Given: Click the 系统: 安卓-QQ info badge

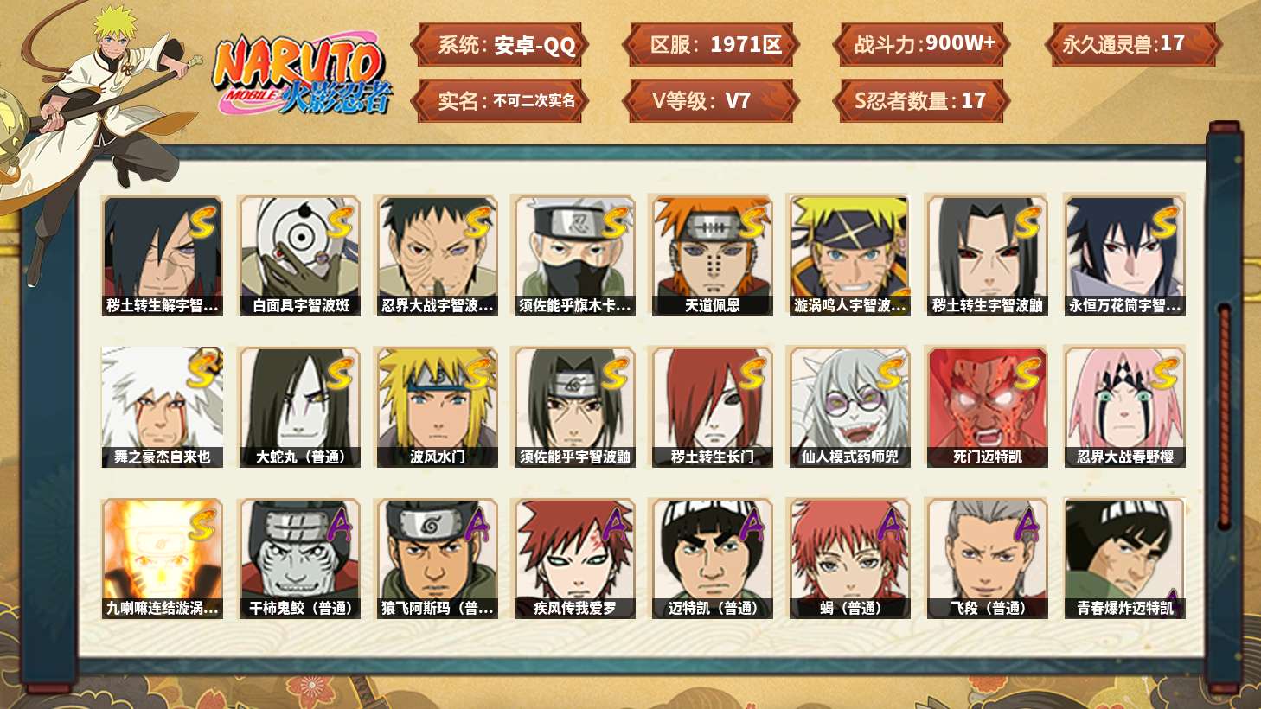Looking at the screenshot, I should click(500, 45).
